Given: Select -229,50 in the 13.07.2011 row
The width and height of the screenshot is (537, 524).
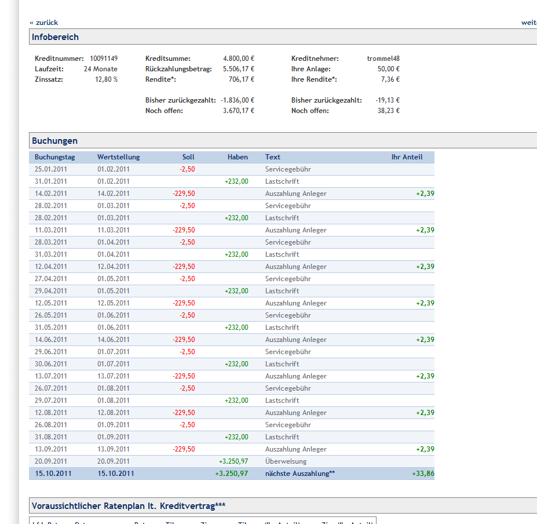Looking at the screenshot, I should point(184,376).
